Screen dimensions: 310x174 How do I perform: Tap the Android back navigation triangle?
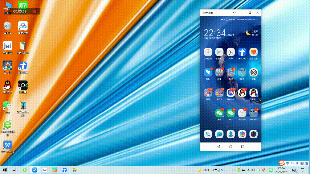point(219,146)
